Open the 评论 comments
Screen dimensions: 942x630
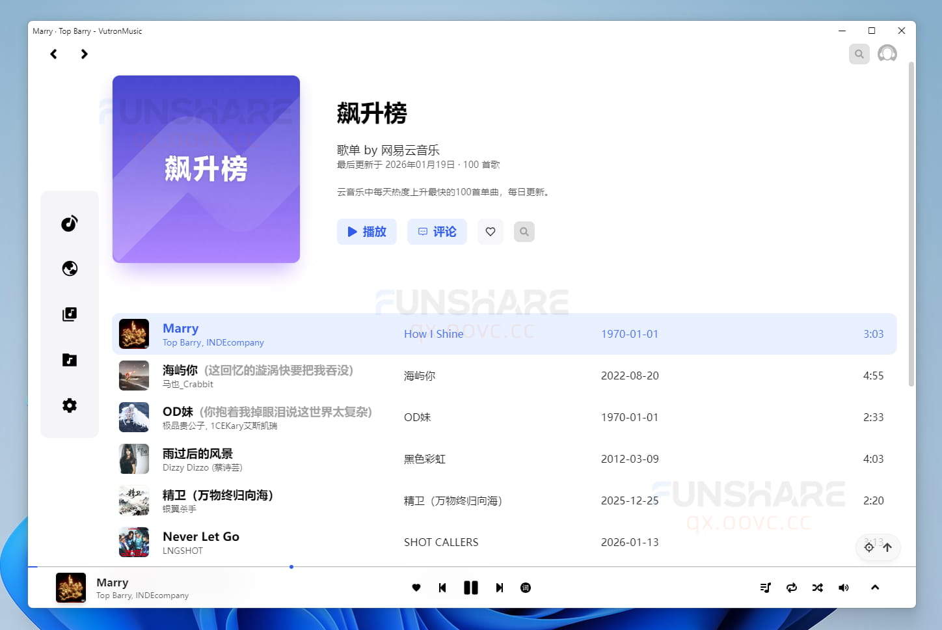click(437, 231)
